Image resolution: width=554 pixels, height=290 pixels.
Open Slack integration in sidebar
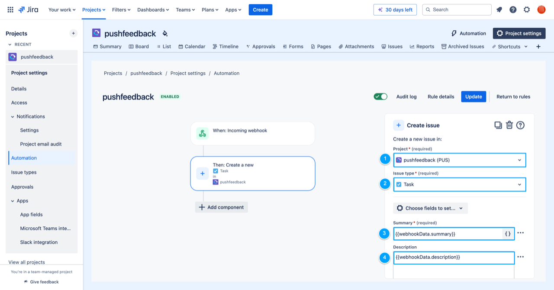[39, 242]
